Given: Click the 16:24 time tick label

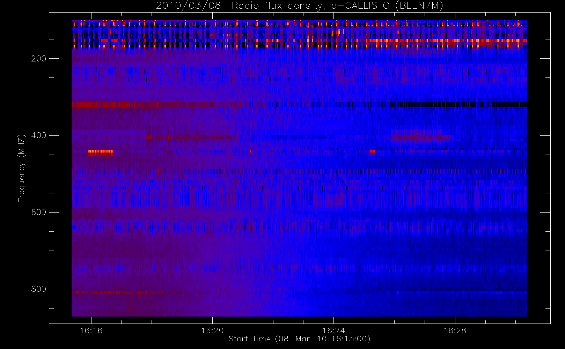Looking at the screenshot, I should (333, 331).
